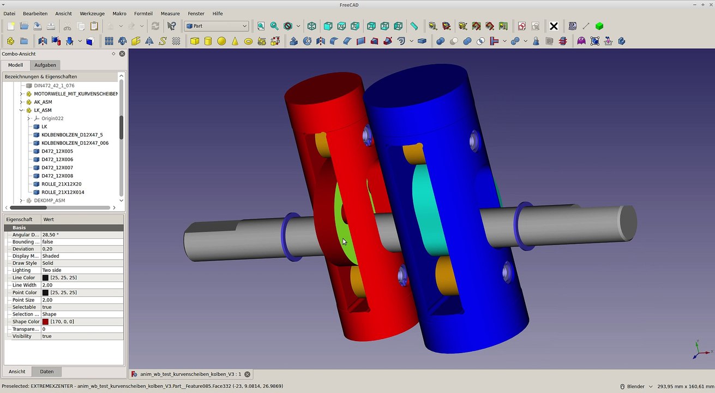Image resolution: width=715 pixels, height=393 pixels.
Task: Switch to the Aufgaben tab
Action: pyautogui.click(x=45, y=65)
